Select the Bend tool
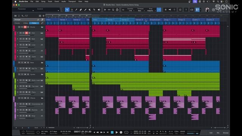 click(94, 10)
